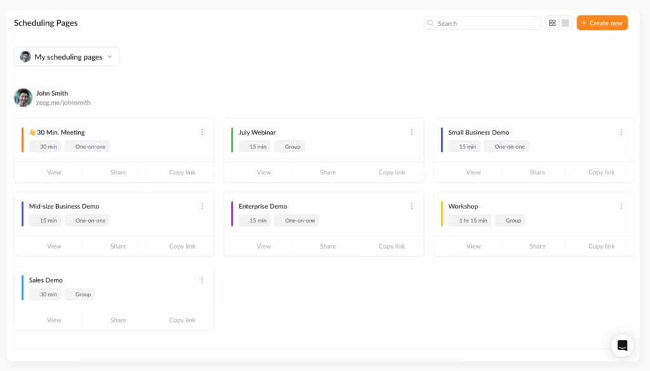Switch to grid view
The width and height of the screenshot is (650, 371).
click(552, 22)
